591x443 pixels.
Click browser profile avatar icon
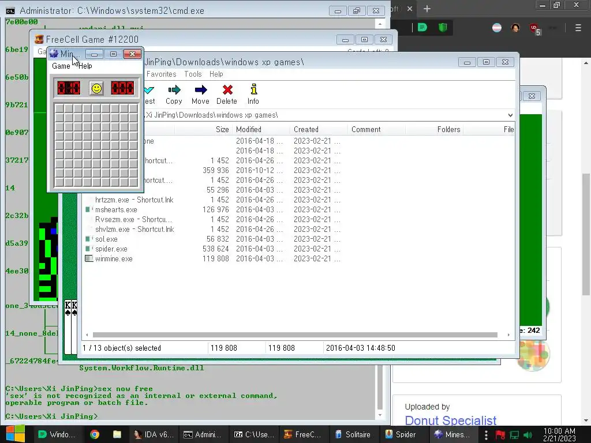click(515, 28)
